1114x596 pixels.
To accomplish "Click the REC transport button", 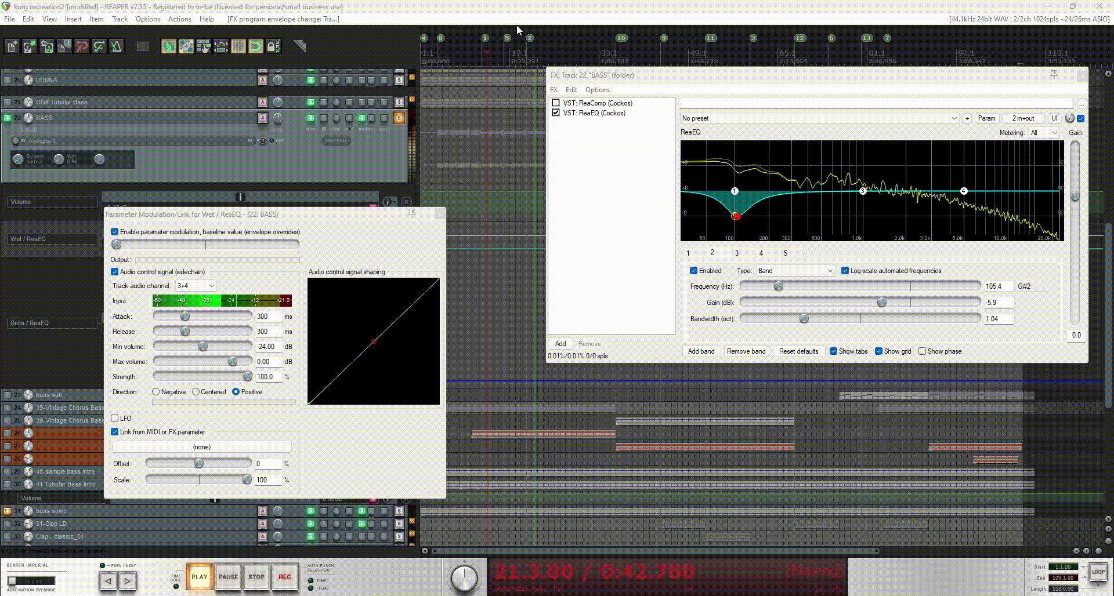I will point(285,577).
